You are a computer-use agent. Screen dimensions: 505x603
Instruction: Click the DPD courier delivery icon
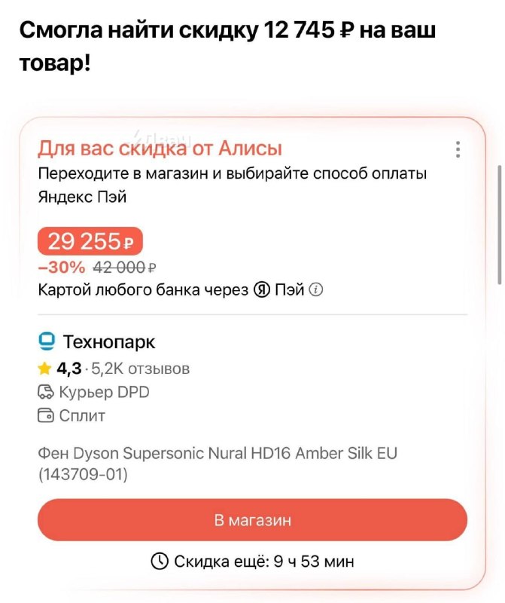point(46,392)
